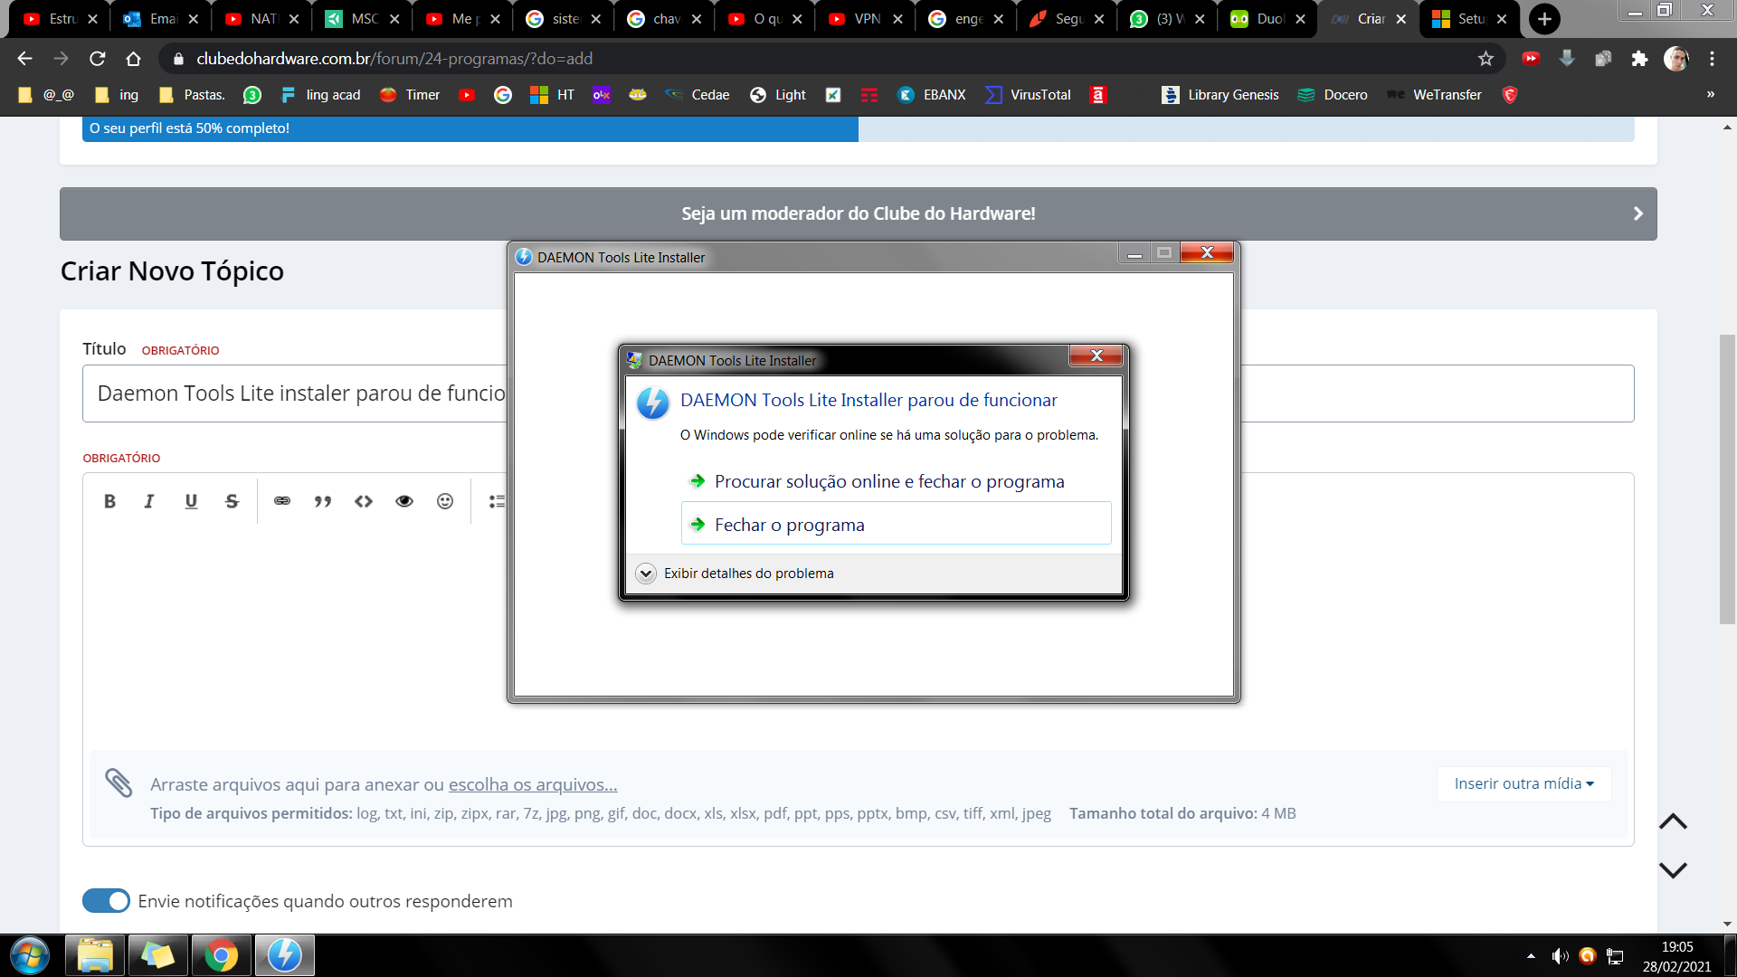Open Google Chrome from the taskbar
1737x977 pixels.
pyautogui.click(x=221, y=956)
